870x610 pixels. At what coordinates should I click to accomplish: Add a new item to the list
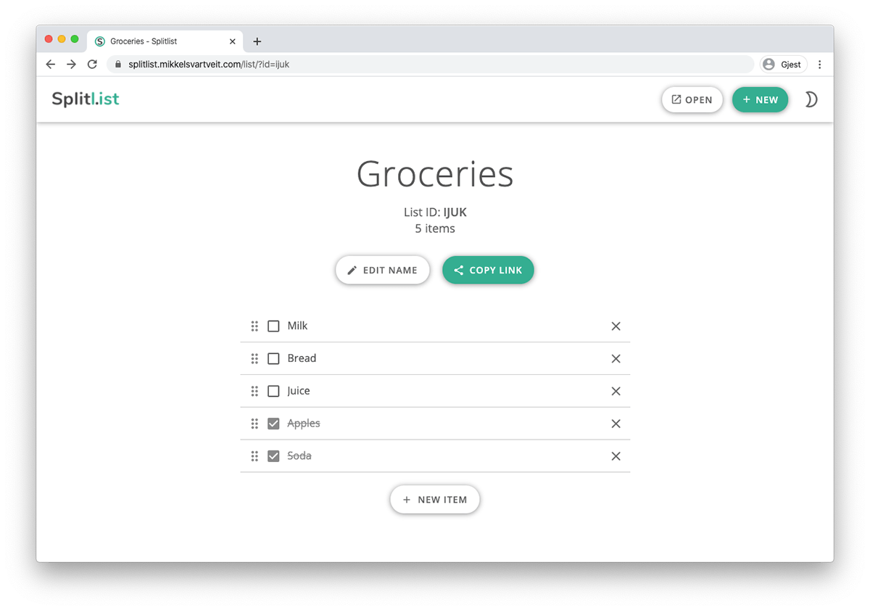tap(434, 499)
